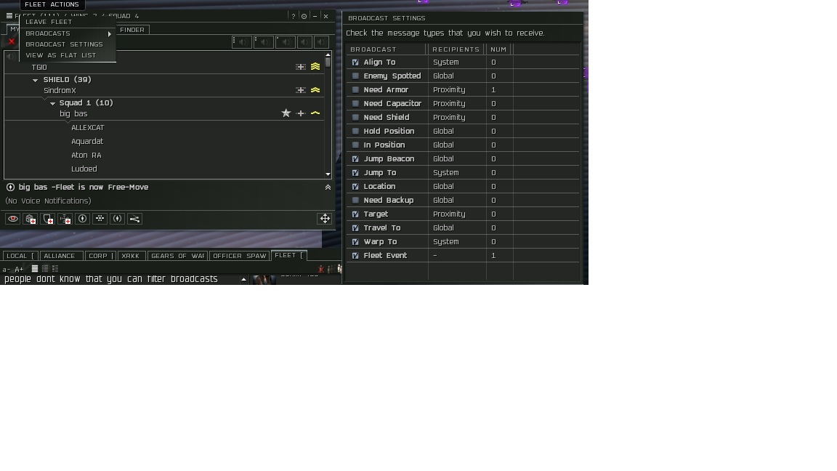Tick the Need Shield checkbox
This screenshot has width=837, height=471.
coord(355,118)
